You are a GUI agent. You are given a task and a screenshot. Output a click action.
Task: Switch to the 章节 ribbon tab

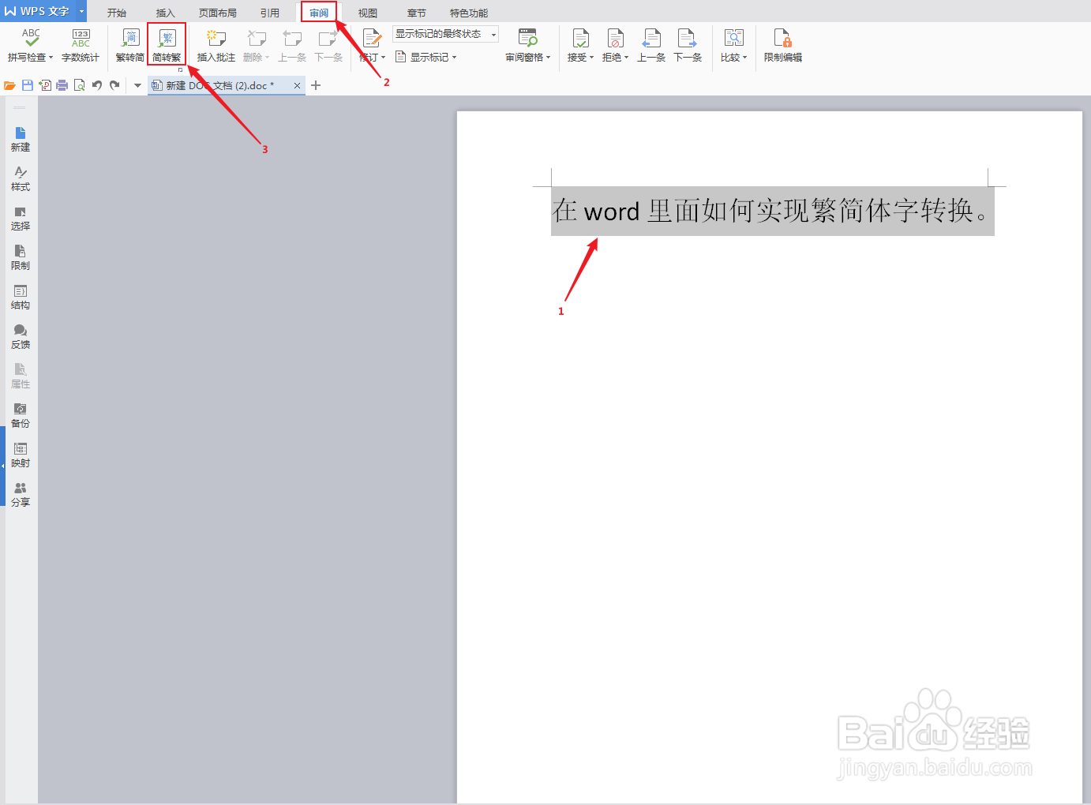click(417, 13)
